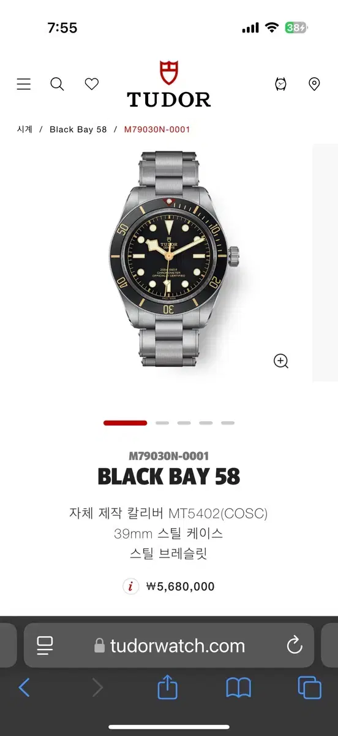Open the Safari page options reader icon

(45, 645)
